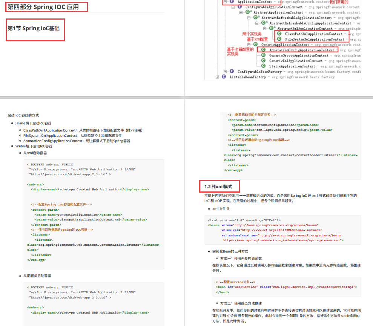Click the ApplicationContext interface icon
Image resolution: width=373 pixels, height=326 pixels.
(x=232, y=2)
